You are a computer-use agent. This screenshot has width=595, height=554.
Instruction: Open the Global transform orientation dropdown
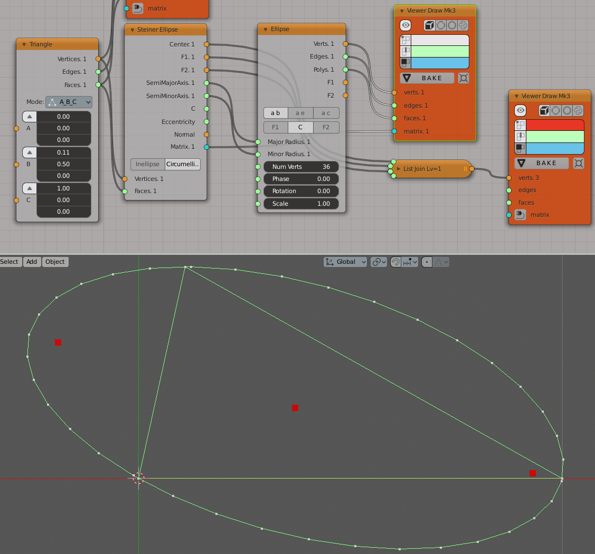click(x=346, y=262)
